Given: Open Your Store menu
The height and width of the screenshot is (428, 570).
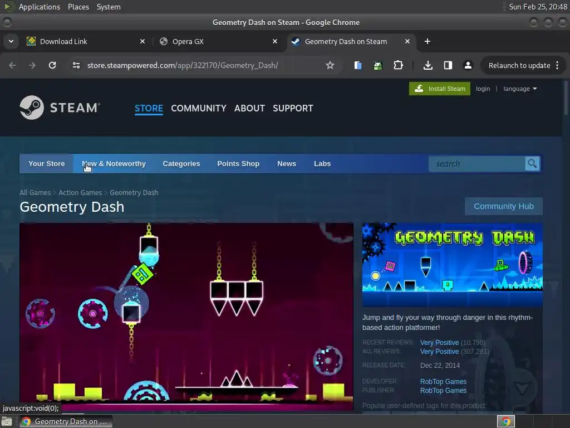Looking at the screenshot, I should tap(47, 164).
